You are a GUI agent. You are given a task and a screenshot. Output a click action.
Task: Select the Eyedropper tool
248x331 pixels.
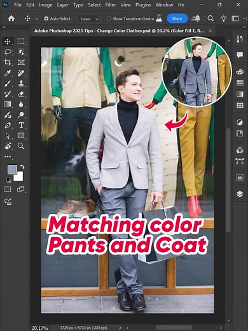pyautogui.click(x=8, y=73)
